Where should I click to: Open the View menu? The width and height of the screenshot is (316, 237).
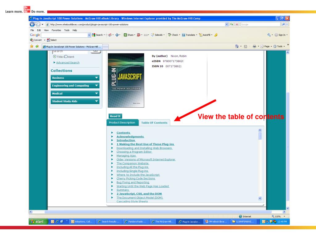(46, 30)
